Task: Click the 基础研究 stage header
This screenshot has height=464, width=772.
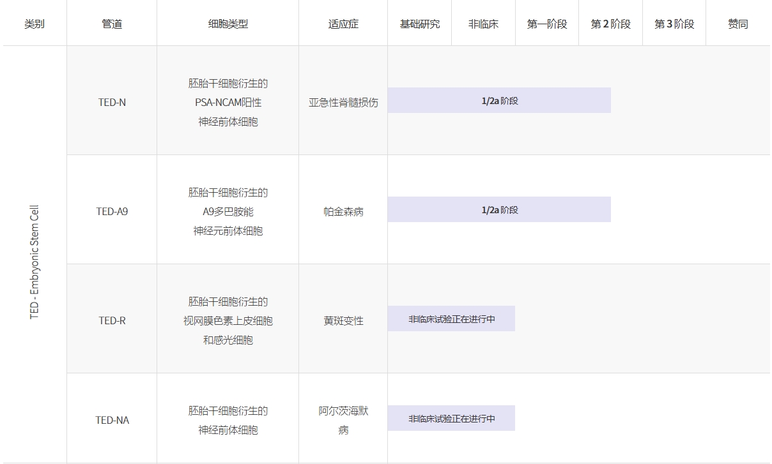Action: pyautogui.click(x=419, y=24)
